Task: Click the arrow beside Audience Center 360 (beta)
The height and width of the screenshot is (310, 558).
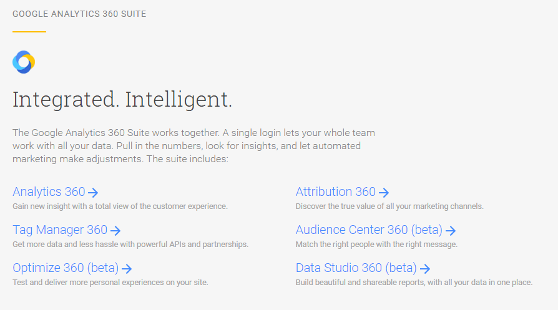Action: pos(451,231)
